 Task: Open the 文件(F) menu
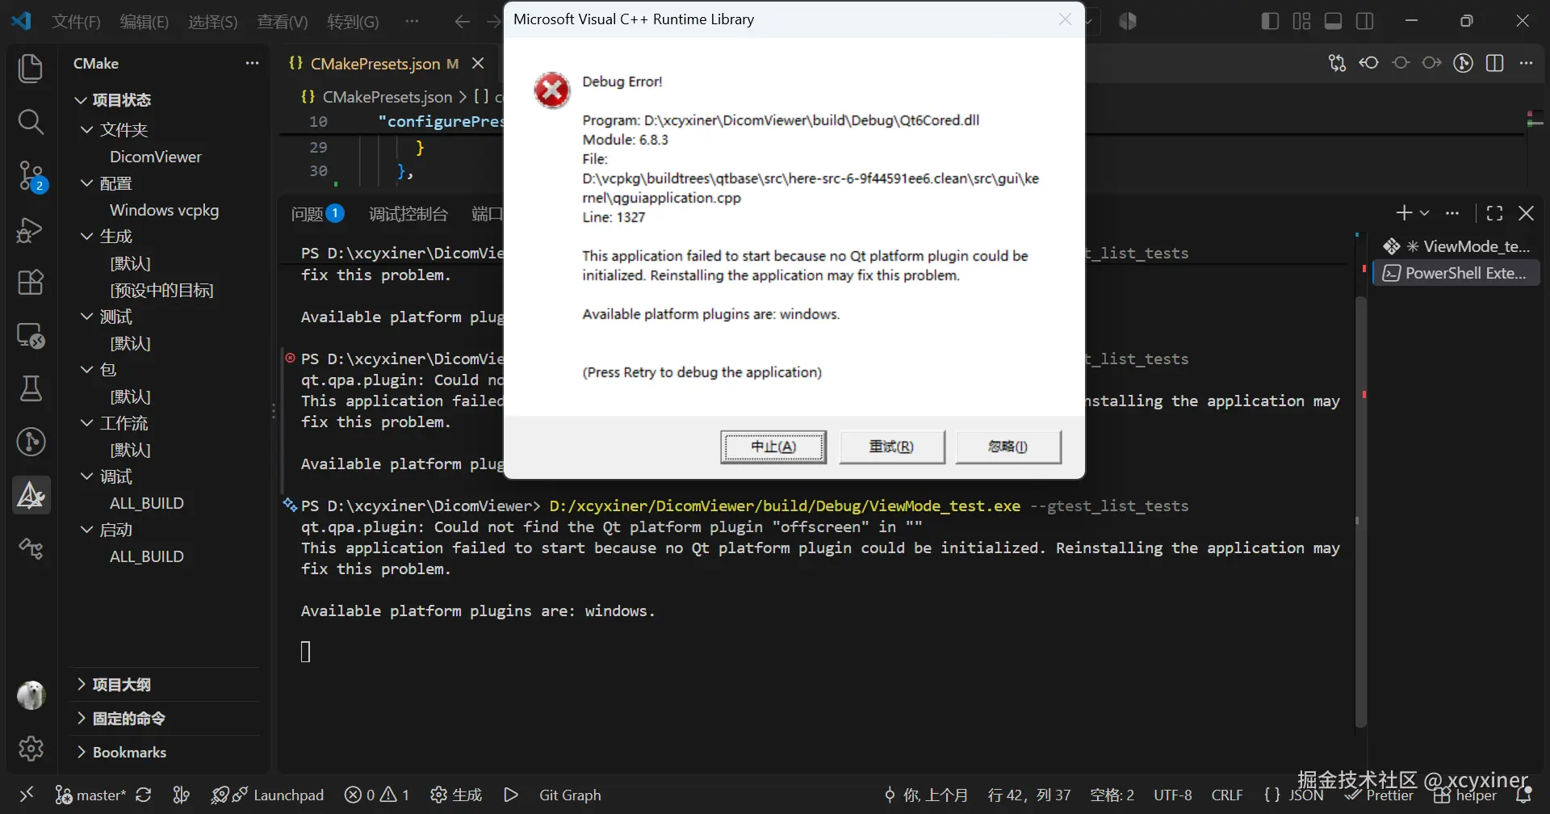click(76, 22)
